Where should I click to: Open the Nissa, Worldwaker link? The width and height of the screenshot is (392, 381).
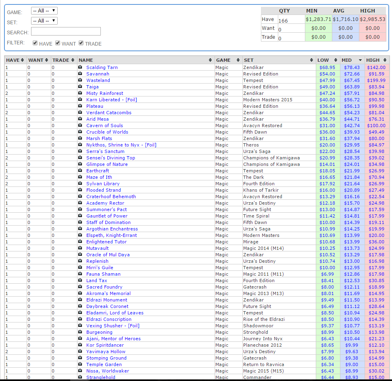click(x=108, y=371)
